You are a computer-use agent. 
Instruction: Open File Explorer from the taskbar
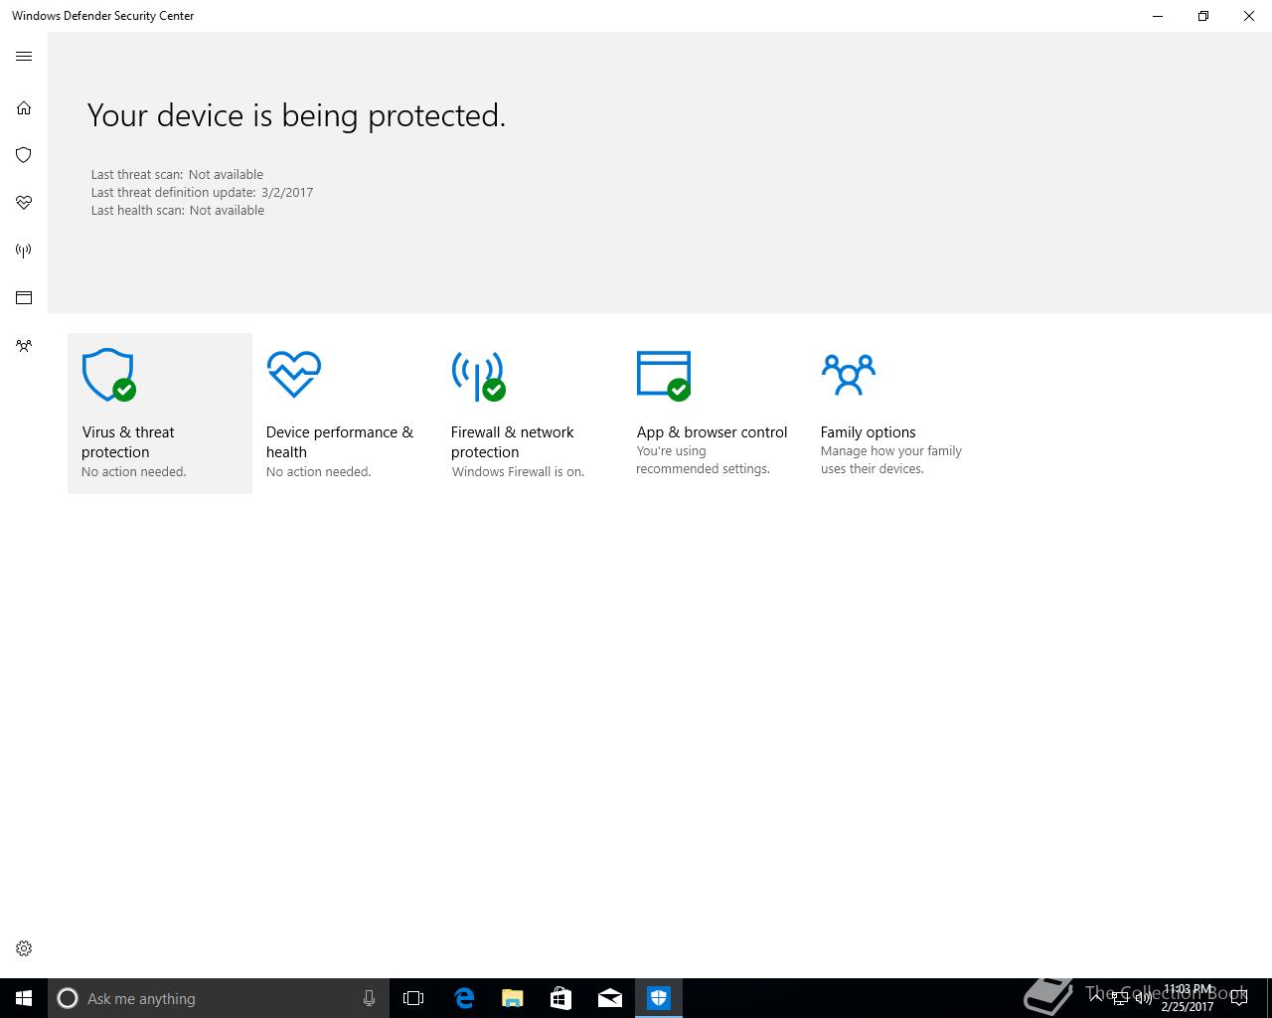(x=512, y=998)
